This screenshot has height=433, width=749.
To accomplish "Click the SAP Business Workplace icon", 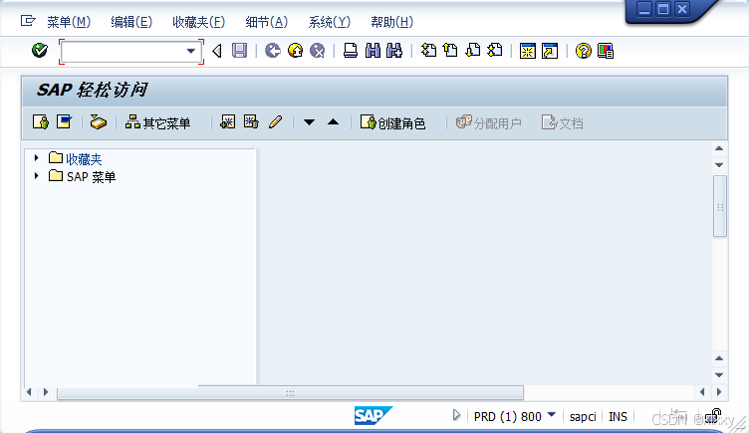I will coord(98,122).
